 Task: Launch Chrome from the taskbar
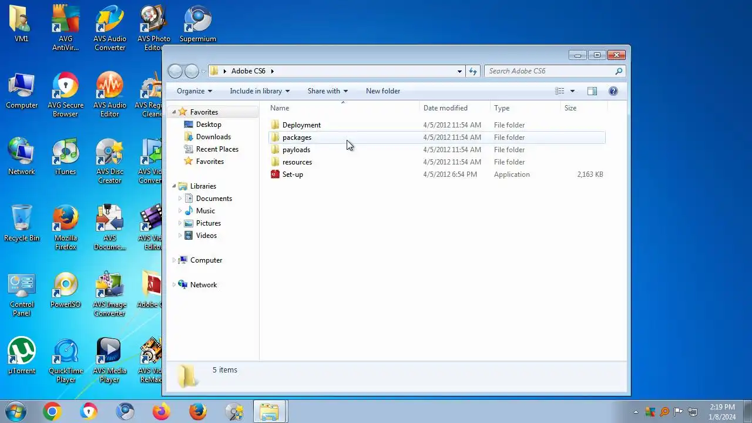[x=52, y=412]
